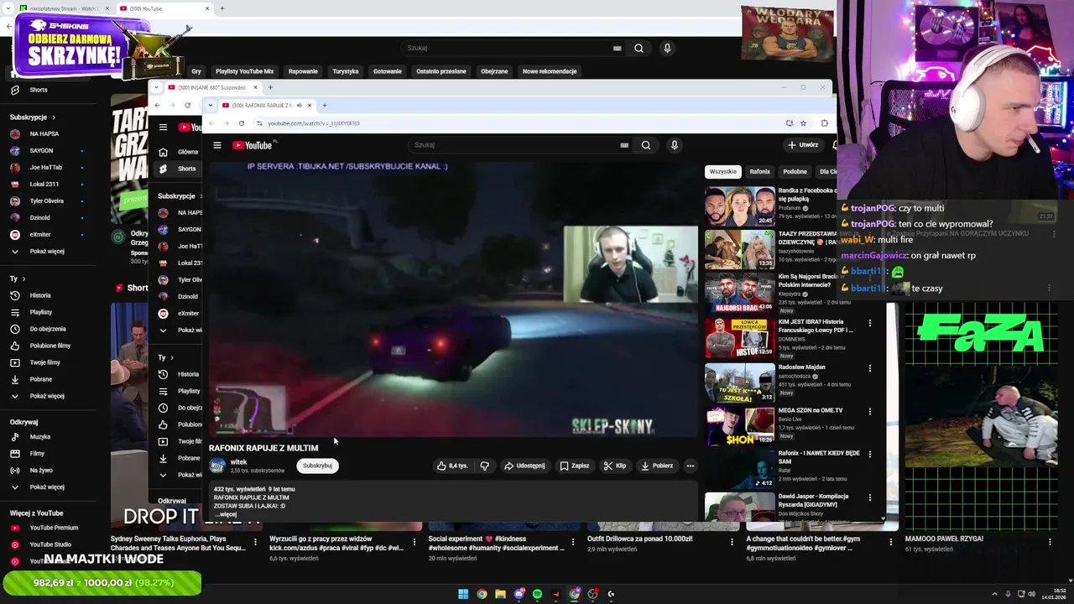Click the Zapisz save button

coord(575,466)
